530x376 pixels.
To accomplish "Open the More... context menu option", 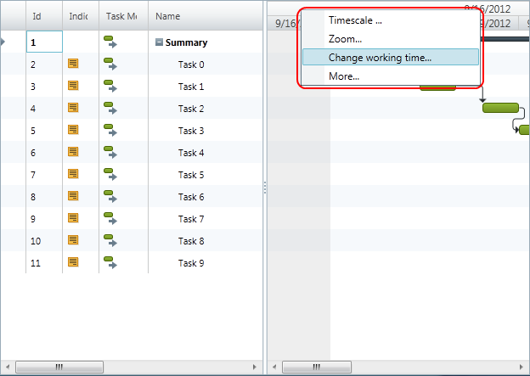I will [x=344, y=76].
